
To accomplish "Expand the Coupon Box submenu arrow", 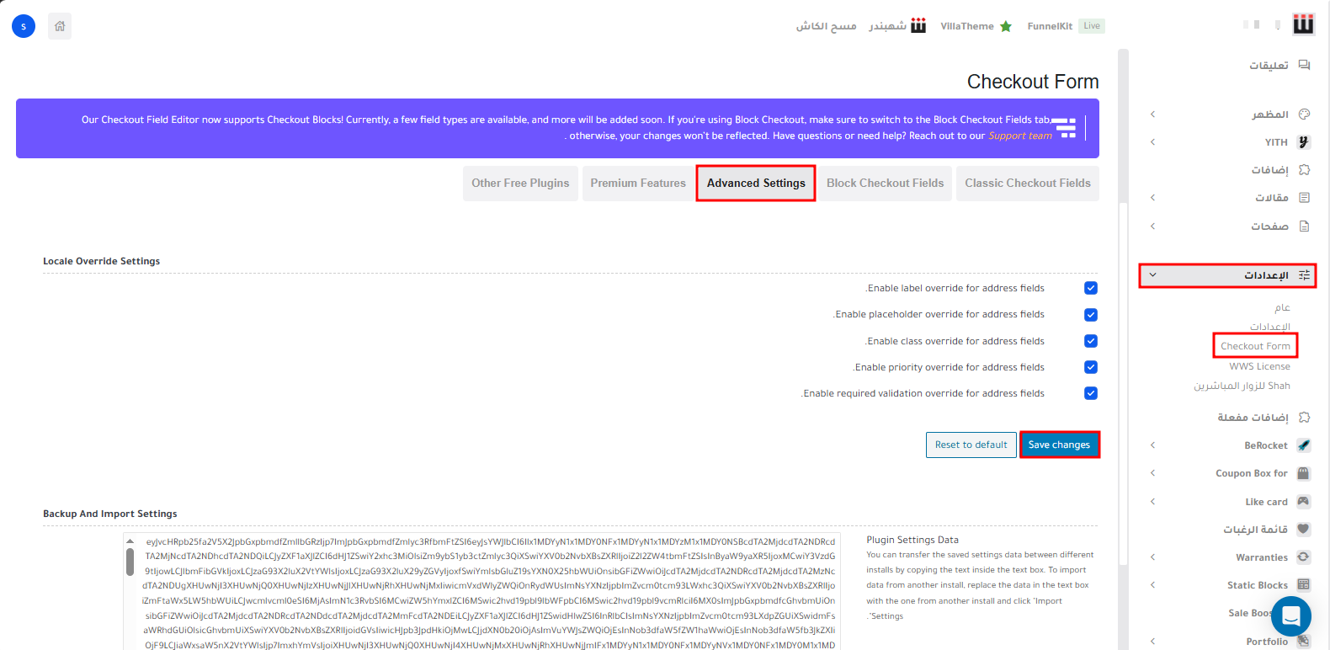I will [x=1152, y=473].
